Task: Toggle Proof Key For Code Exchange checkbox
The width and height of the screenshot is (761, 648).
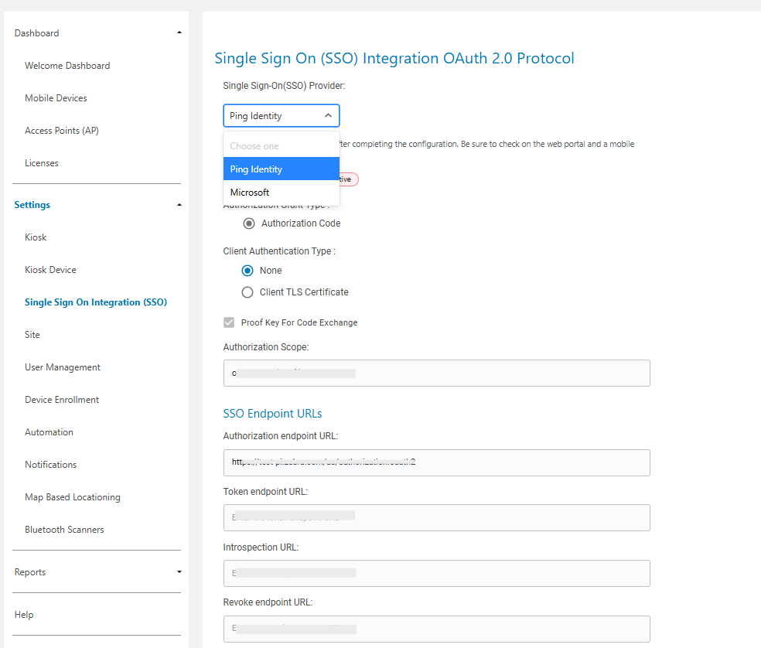Action: tap(229, 322)
